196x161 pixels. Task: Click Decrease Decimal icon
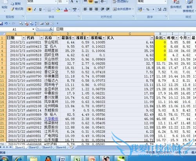pos(165,9)
